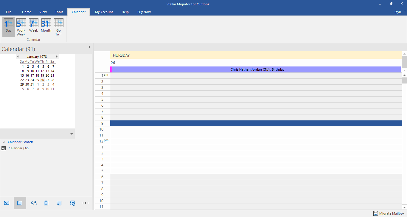
Task: Open Notes view in bottom navigation
Action: coord(59,203)
